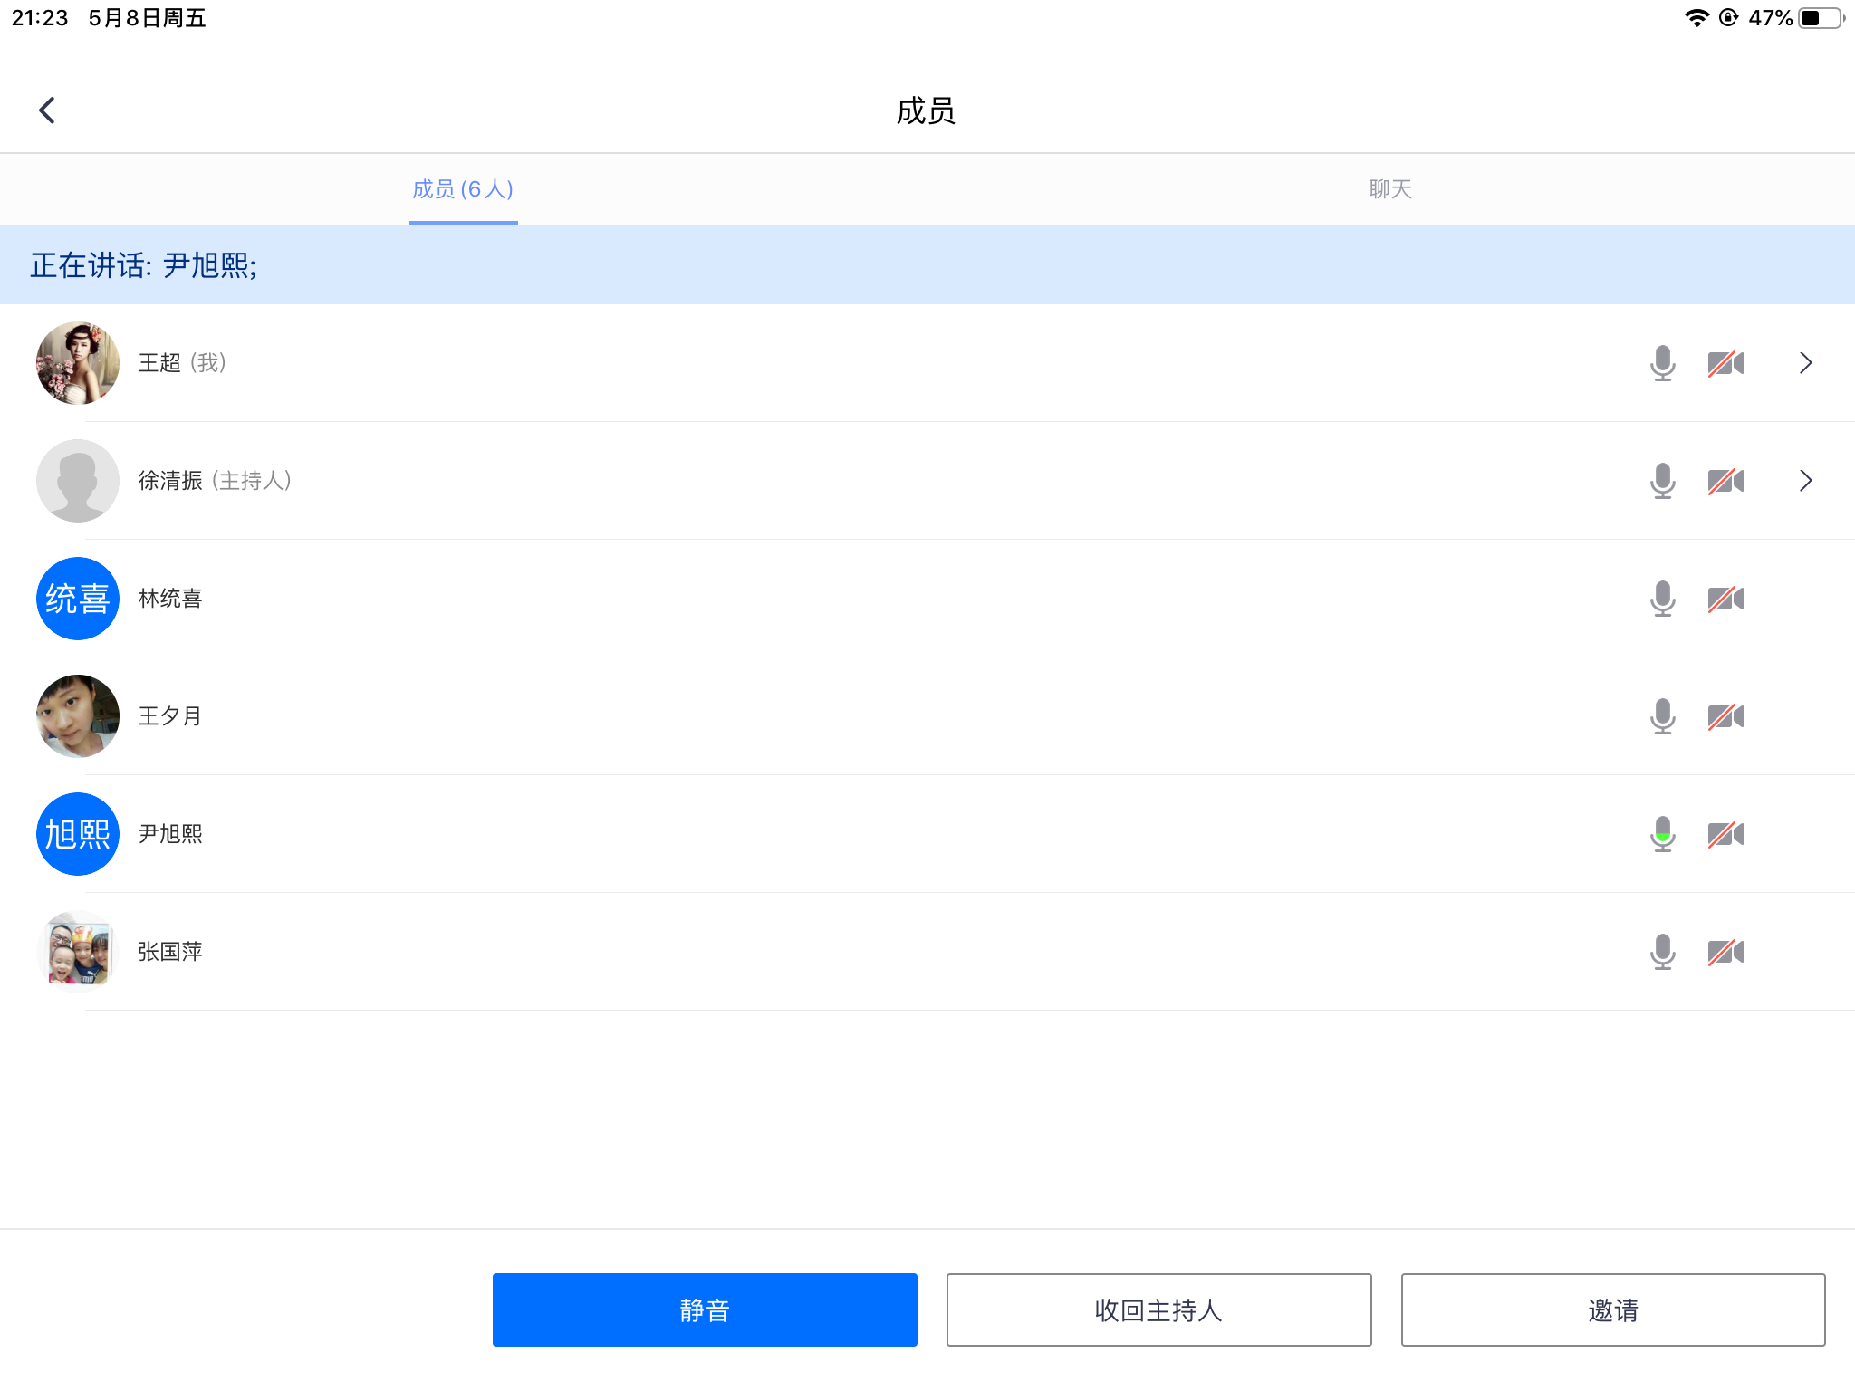The width and height of the screenshot is (1855, 1391).
Task: Toggle 张国萍's camera off icon
Action: (1725, 952)
